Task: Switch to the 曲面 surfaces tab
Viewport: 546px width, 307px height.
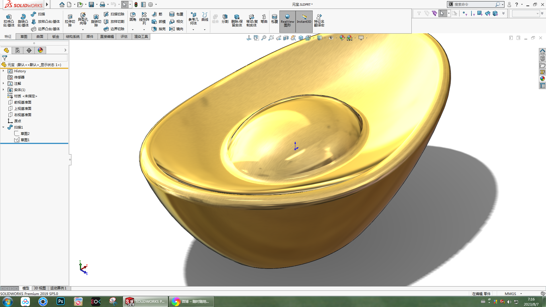Action: pos(40,36)
